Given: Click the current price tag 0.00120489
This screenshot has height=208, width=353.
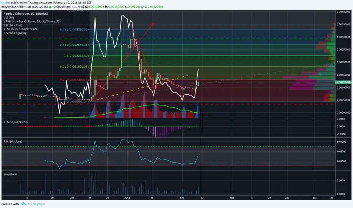Looking at the screenshot, I should [343, 82].
